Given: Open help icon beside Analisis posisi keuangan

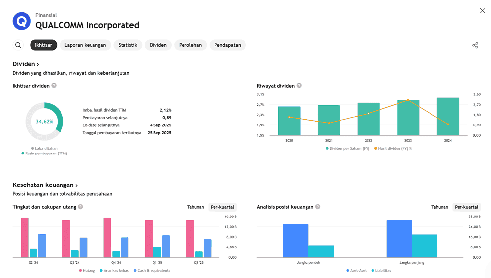Looking at the screenshot, I should pyautogui.click(x=318, y=207).
